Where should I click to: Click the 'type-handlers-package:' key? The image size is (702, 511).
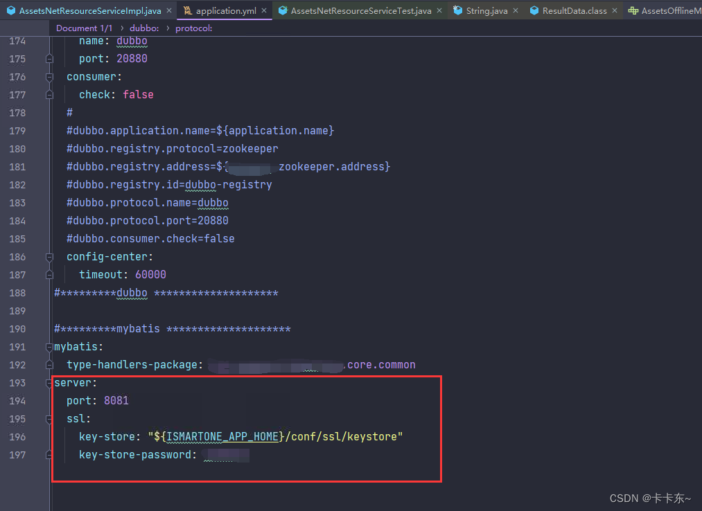(x=134, y=365)
